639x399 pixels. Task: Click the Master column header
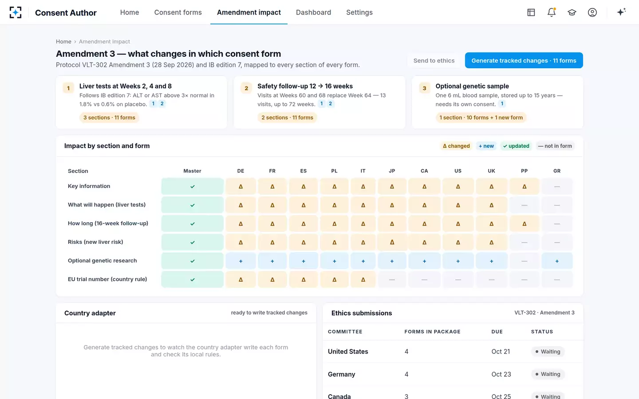[192, 171]
